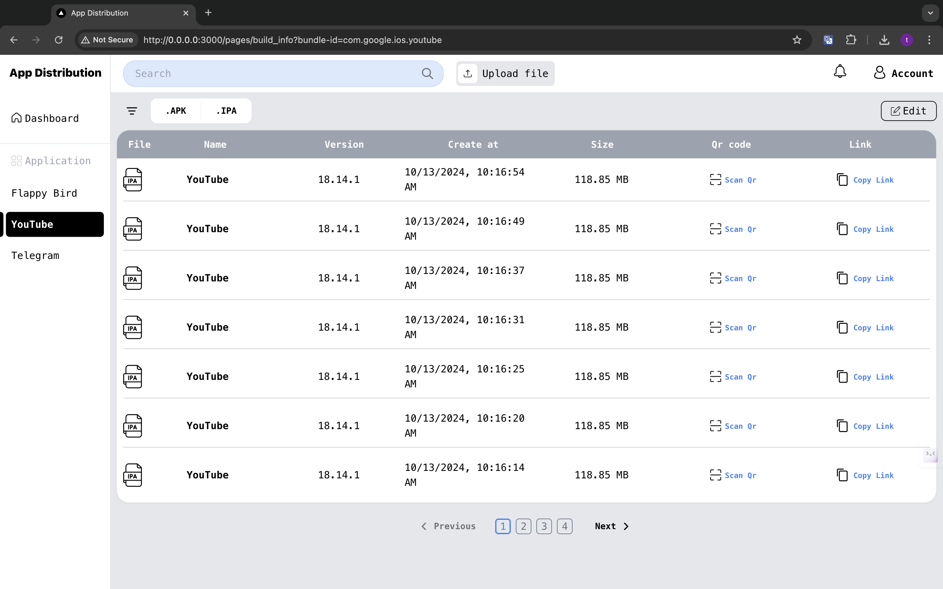This screenshot has width=943, height=589.
Task: Click the search magnifier icon
Action: 427,74
